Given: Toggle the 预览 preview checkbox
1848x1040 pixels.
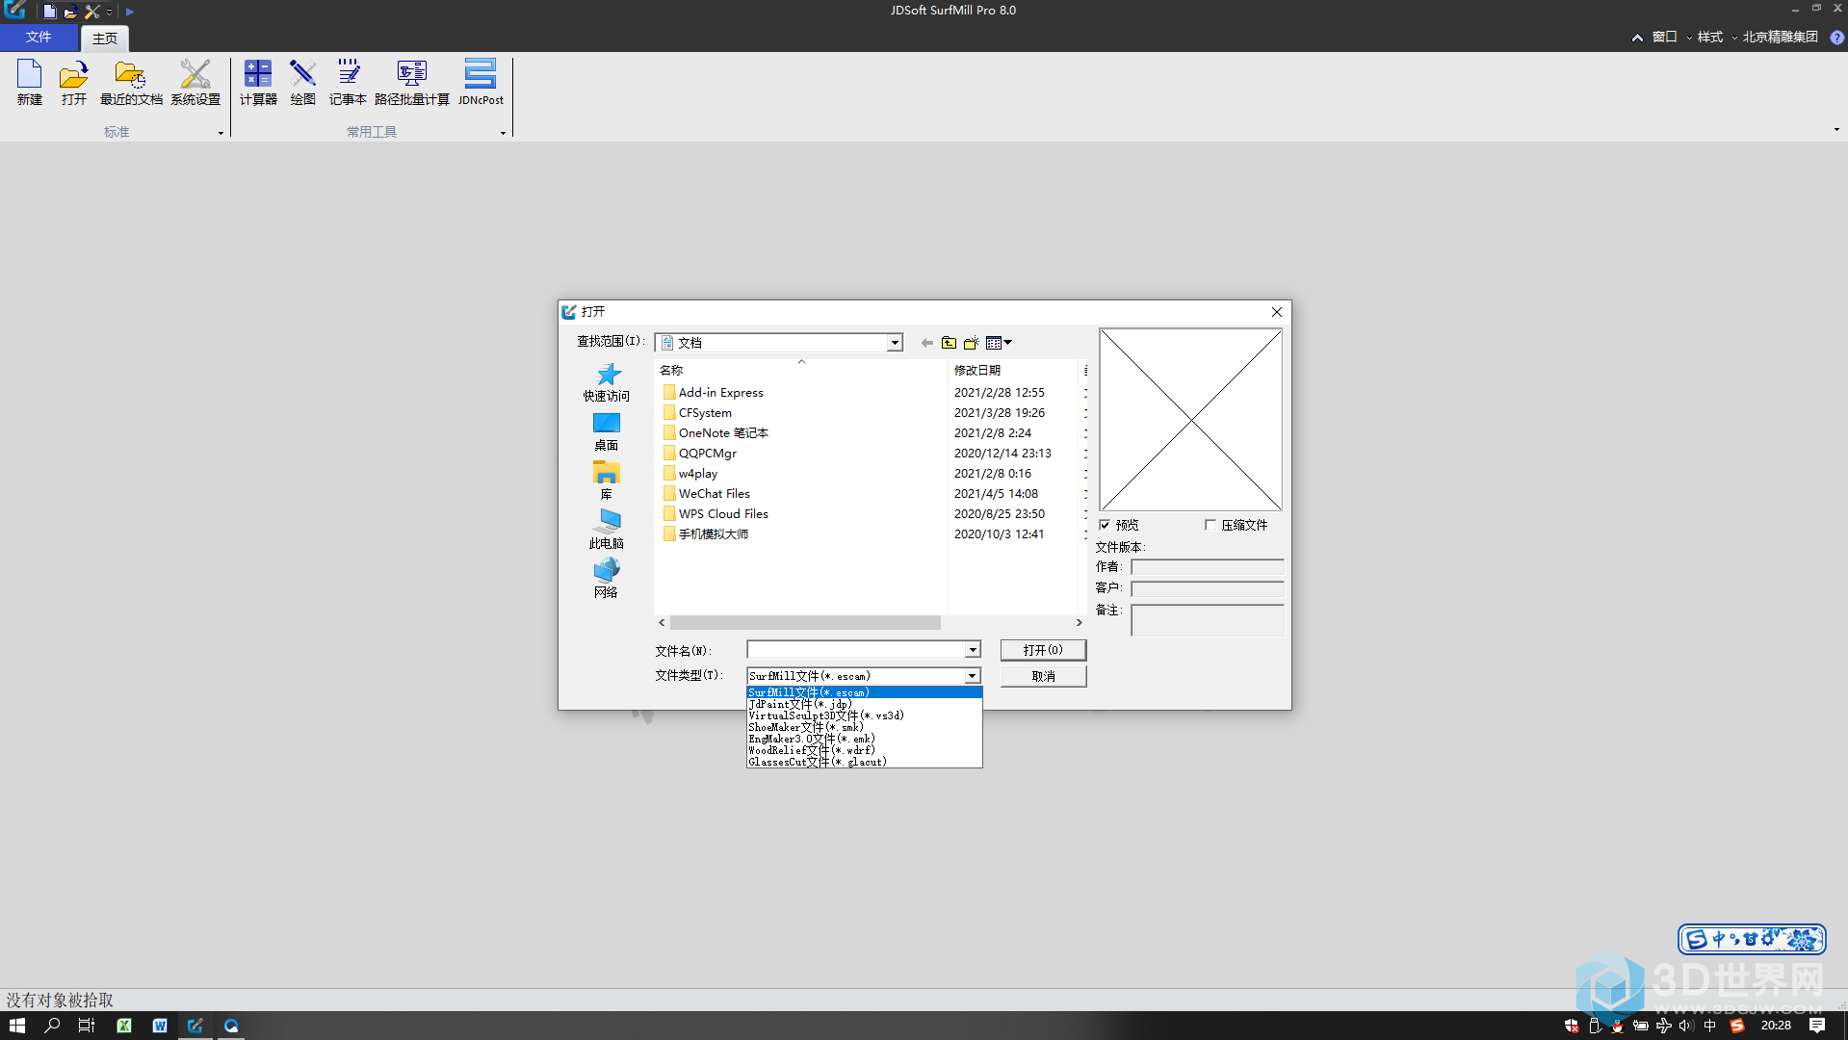Looking at the screenshot, I should (x=1105, y=525).
